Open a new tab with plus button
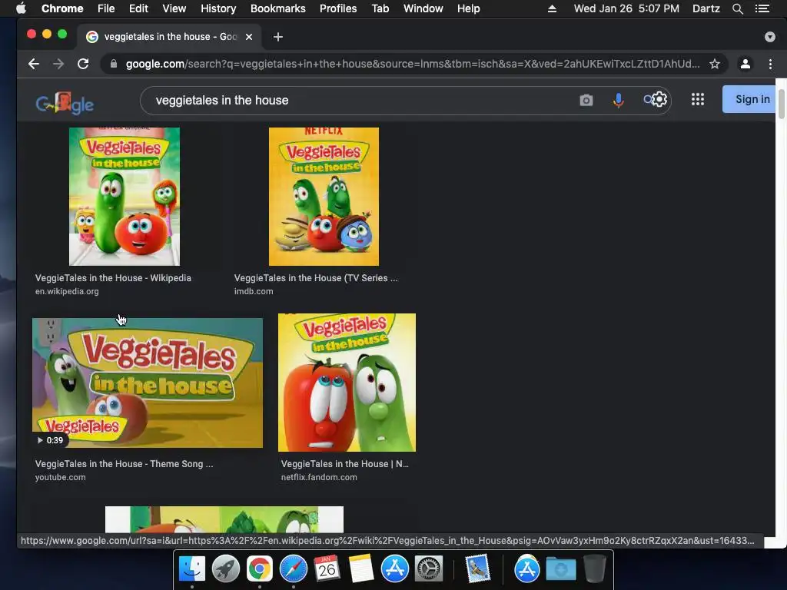Viewport: 787px width, 590px height. point(278,37)
